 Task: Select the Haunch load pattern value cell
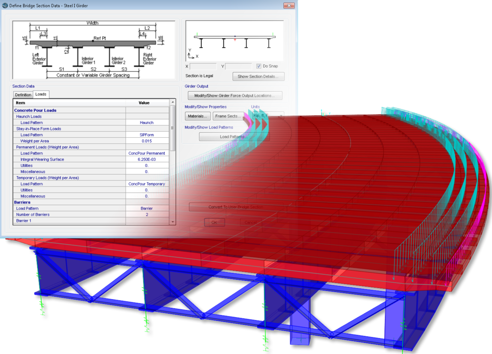point(147,123)
